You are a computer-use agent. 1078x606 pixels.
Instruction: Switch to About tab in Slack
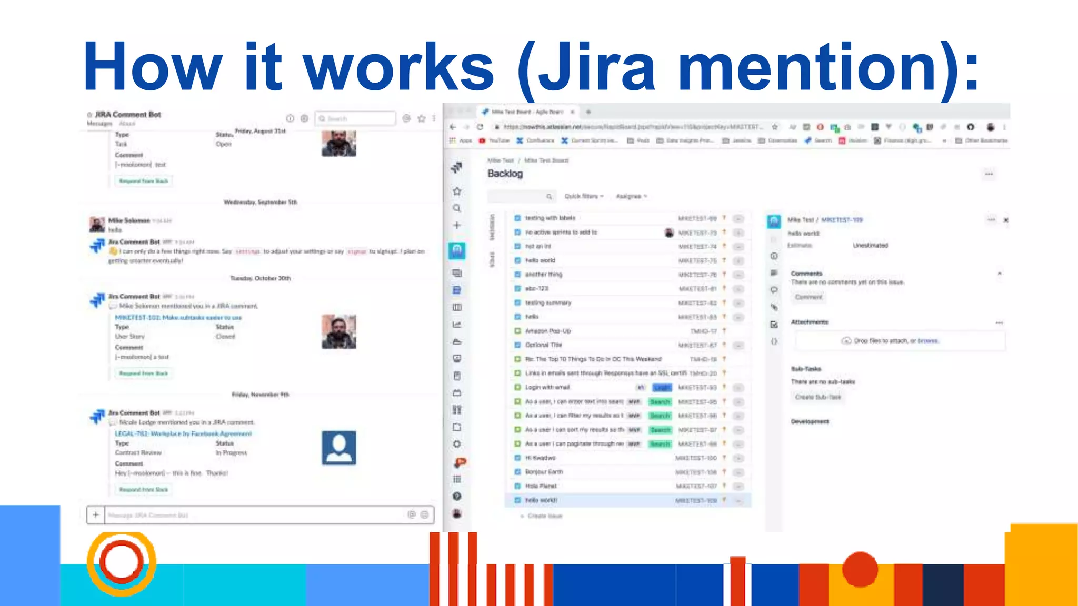point(127,124)
